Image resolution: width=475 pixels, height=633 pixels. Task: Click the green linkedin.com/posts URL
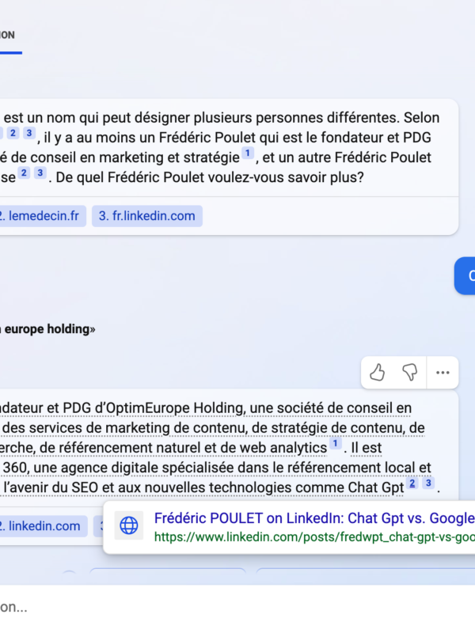[x=313, y=536]
